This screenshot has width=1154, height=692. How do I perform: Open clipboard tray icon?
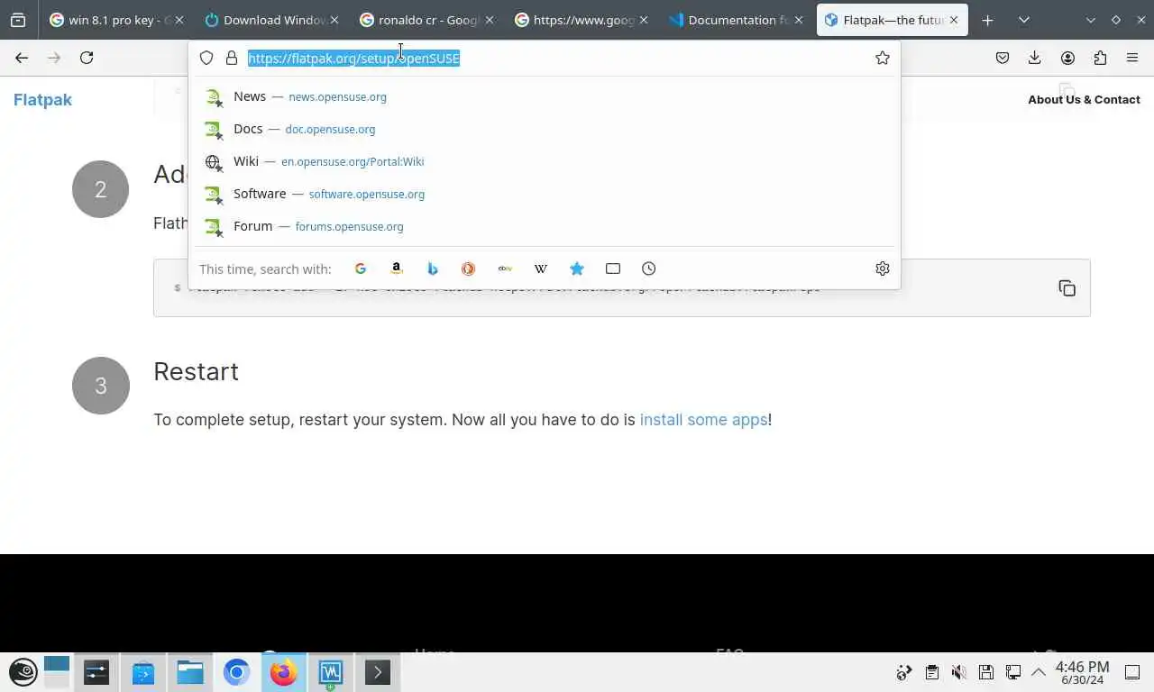coord(932,672)
